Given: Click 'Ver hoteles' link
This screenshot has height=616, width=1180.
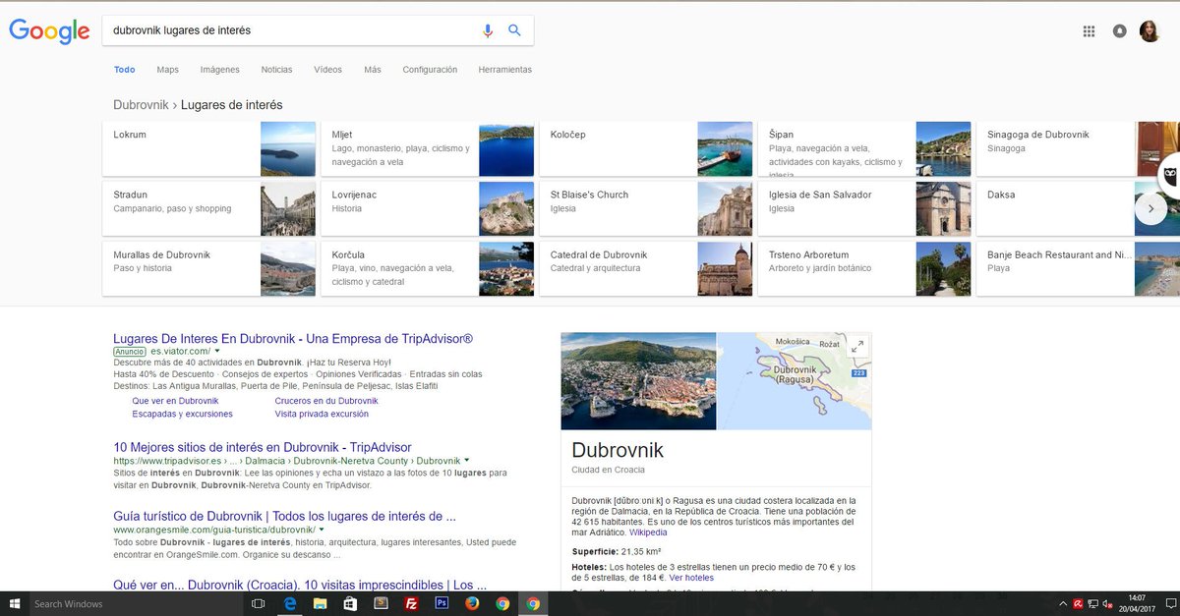Looking at the screenshot, I should point(691,578).
